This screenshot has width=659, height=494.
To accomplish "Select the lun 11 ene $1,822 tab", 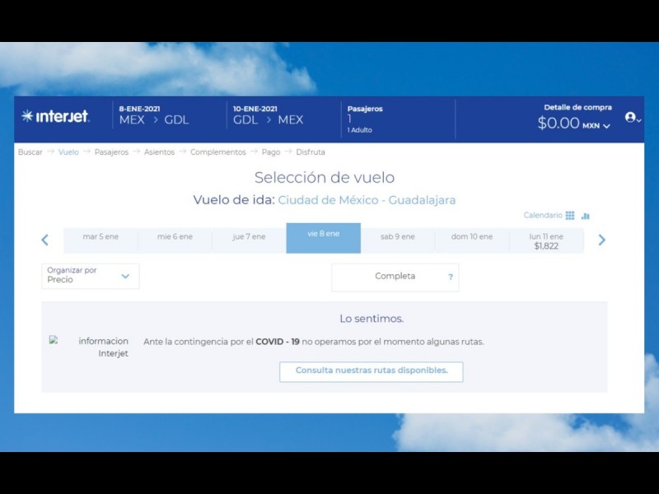I will click(x=547, y=240).
